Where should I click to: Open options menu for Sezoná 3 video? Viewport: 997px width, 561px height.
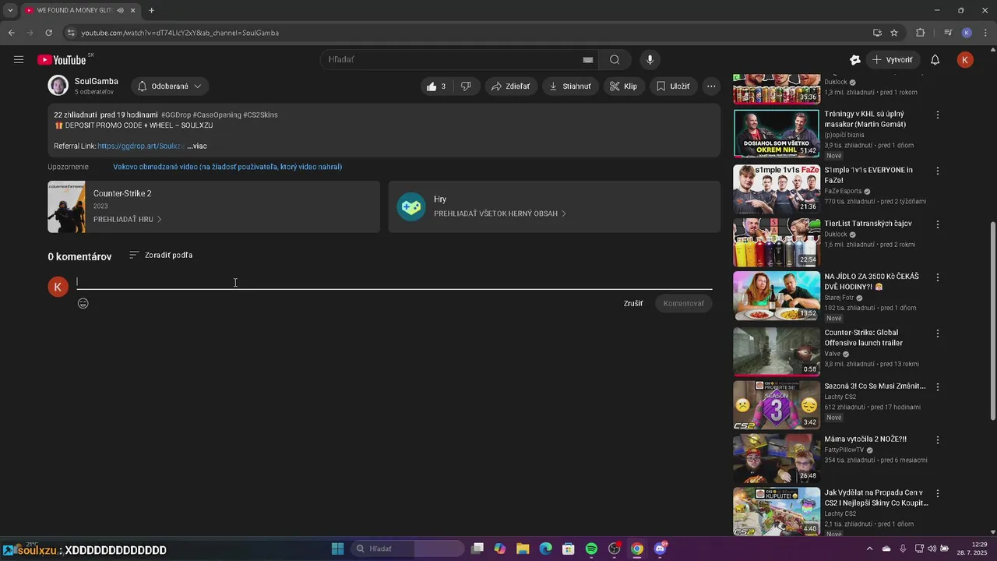click(938, 387)
